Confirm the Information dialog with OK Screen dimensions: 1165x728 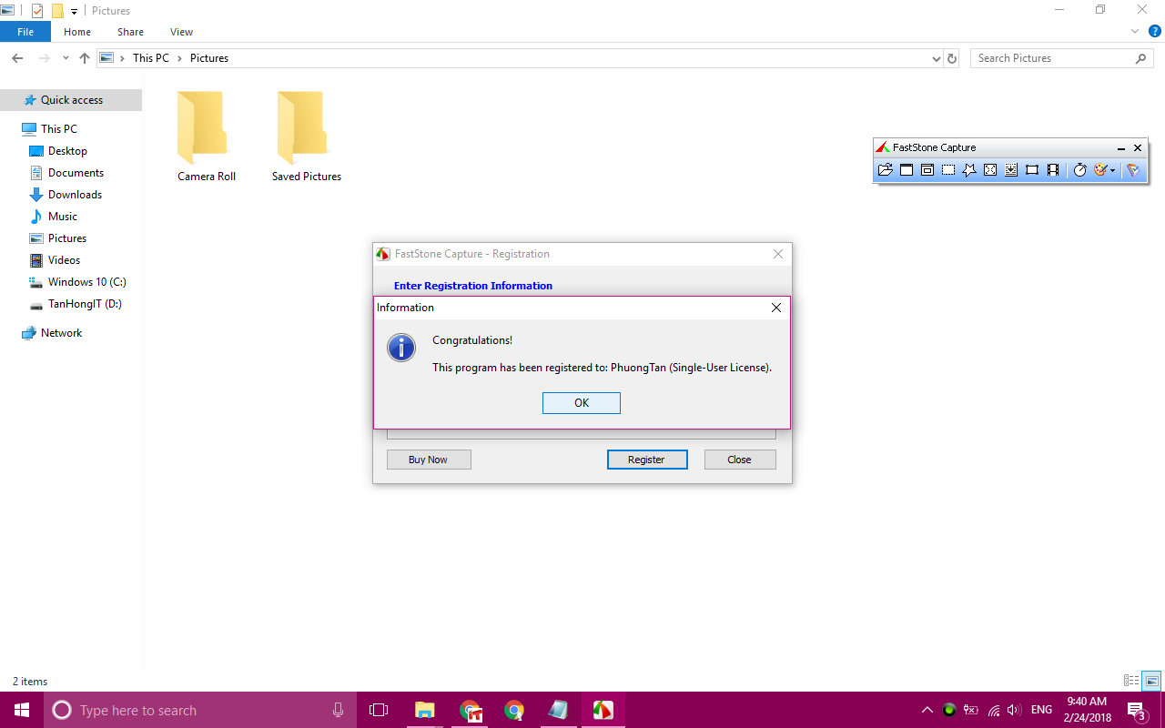pyautogui.click(x=582, y=403)
